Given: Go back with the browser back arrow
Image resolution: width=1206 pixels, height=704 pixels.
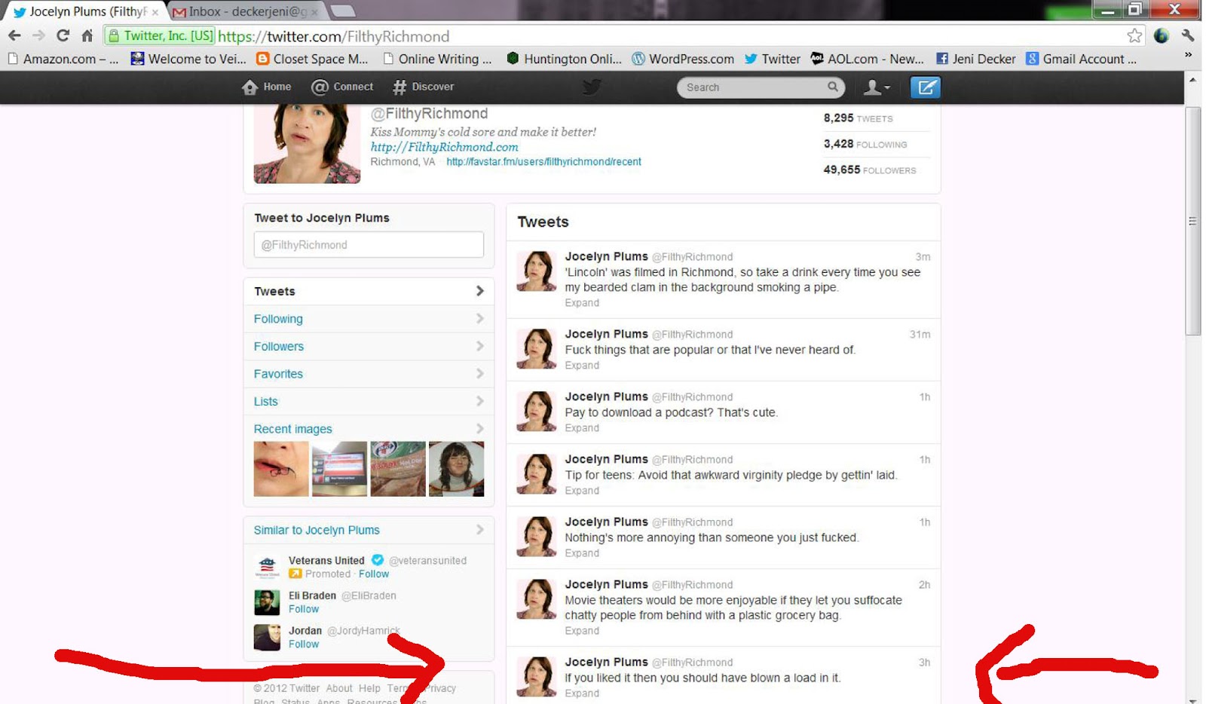Looking at the screenshot, I should click(14, 35).
